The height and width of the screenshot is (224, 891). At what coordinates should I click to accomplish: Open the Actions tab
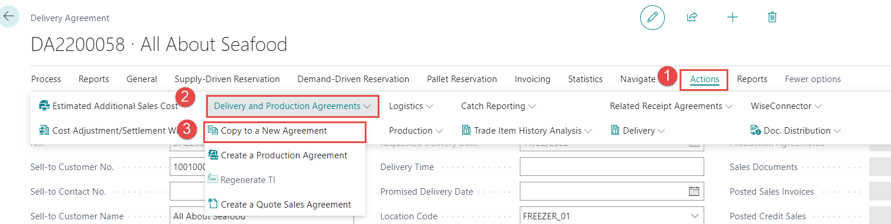point(704,79)
